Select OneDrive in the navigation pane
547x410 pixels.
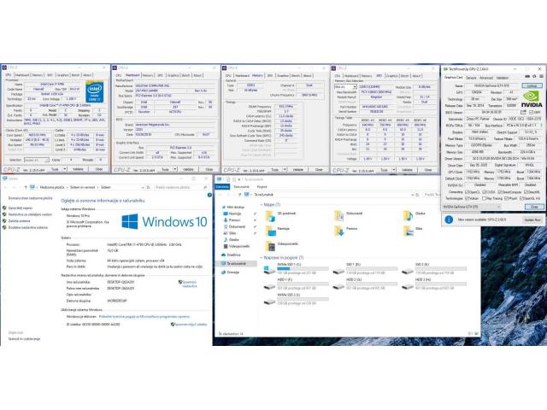click(233, 255)
